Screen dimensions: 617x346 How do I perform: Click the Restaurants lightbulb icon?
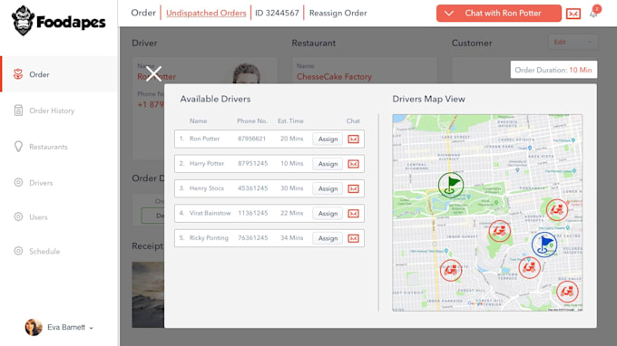pyautogui.click(x=18, y=147)
